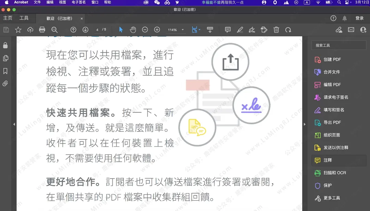
Task: Click the email document icon
Action: (351, 30)
